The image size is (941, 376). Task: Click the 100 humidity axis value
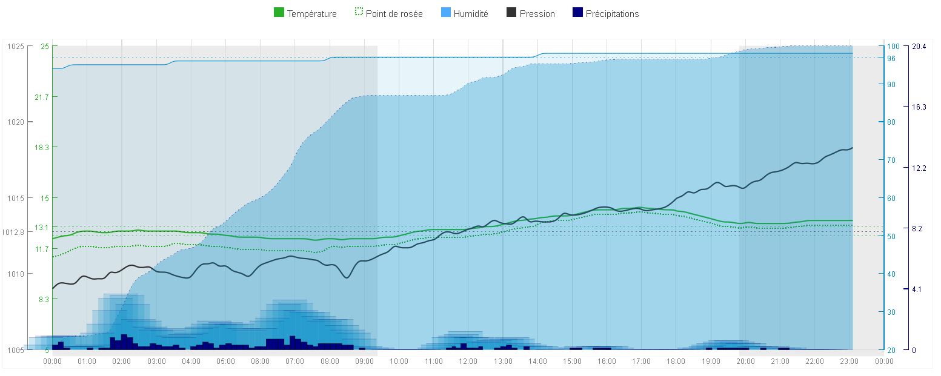click(x=893, y=47)
